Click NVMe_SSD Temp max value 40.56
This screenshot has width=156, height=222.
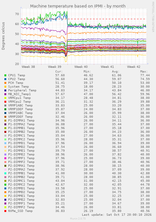(145, 211)
